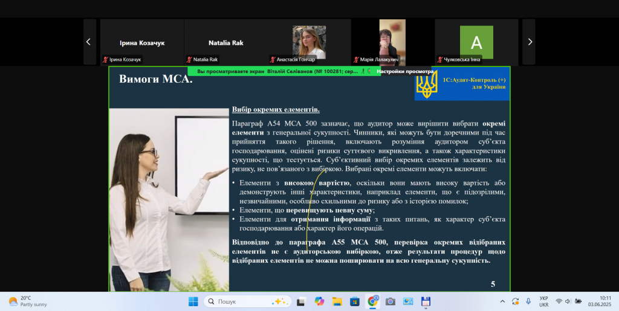619x311 pixels.
Task: Select Анастасія Гончар's video thumbnail
Action: [x=309, y=42]
